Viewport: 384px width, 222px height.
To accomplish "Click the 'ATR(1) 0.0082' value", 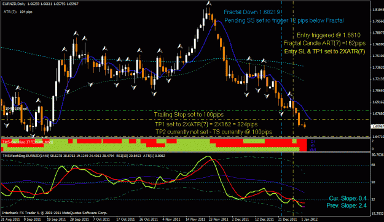I will click(154, 156).
